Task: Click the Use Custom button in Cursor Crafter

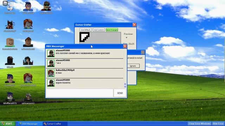Action: [98, 30]
